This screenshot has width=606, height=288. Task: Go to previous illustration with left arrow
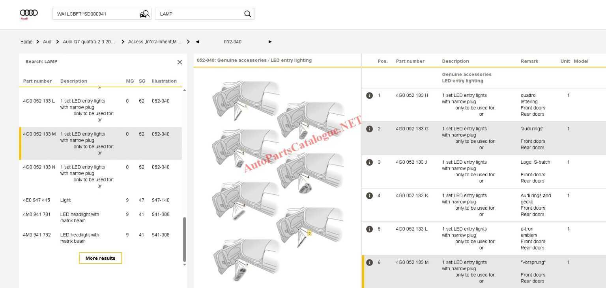[x=197, y=42]
